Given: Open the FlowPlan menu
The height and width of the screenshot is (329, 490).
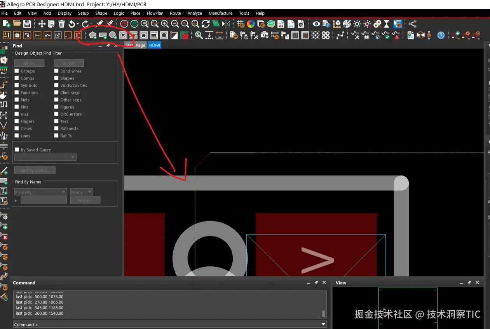Looking at the screenshot, I should pos(155,13).
